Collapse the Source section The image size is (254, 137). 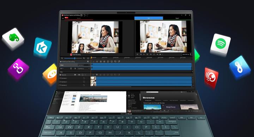tap(60, 75)
